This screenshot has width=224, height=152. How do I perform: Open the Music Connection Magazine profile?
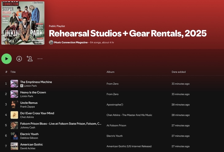tap(71, 42)
